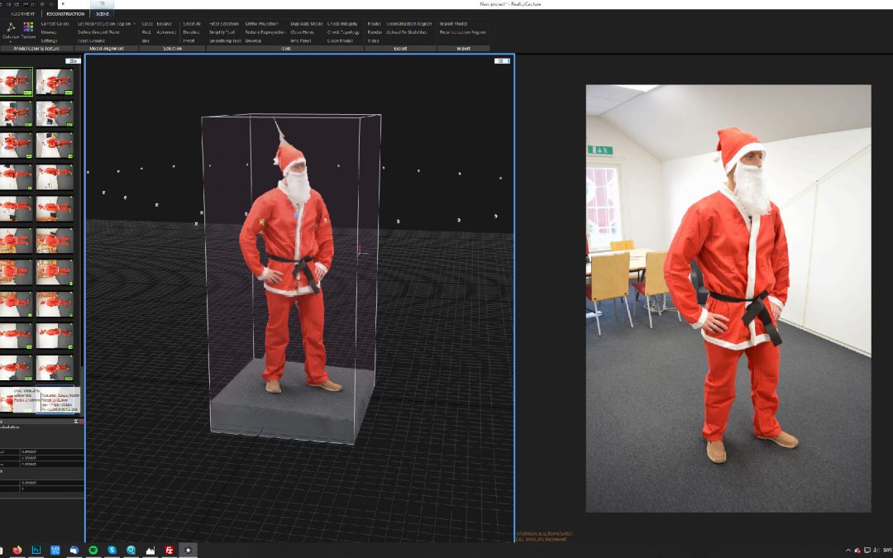Click the 3D view label in viewport corner

[x=502, y=61]
